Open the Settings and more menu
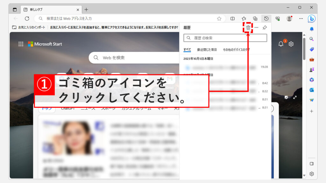Image resolution: width=326 pixels, height=183 pixels. pos(301,18)
